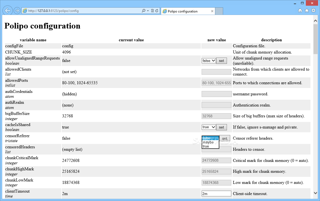Screen dimensions: 320x201
Task: Click the chunkLowMark new value field
Action: [x=216, y=183]
